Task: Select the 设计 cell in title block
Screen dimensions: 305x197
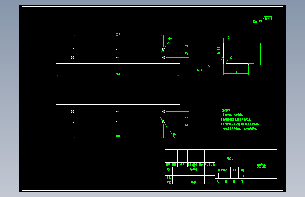Action: coord(169,169)
